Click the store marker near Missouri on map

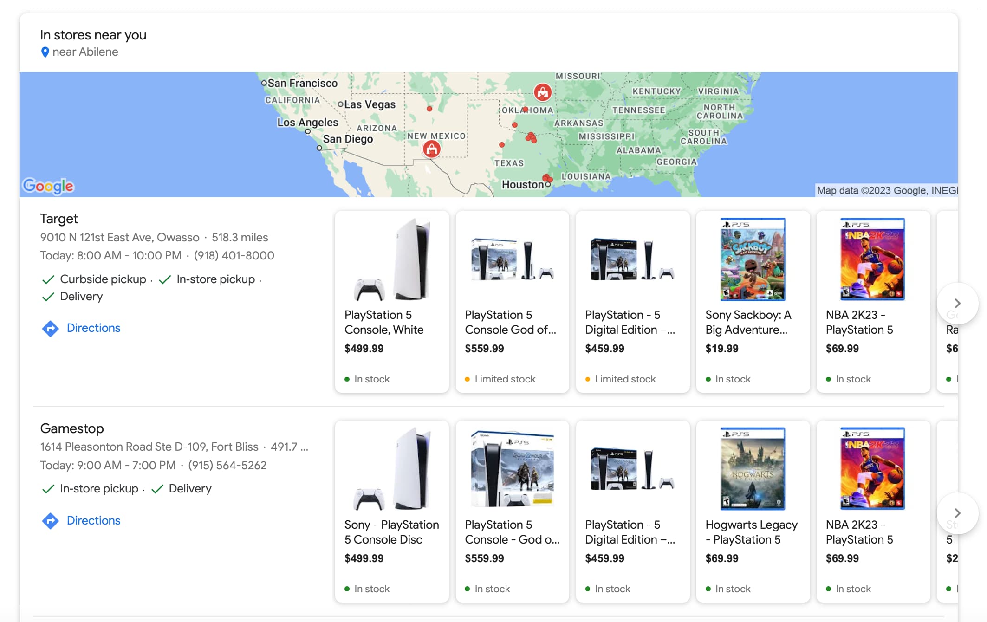[542, 92]
